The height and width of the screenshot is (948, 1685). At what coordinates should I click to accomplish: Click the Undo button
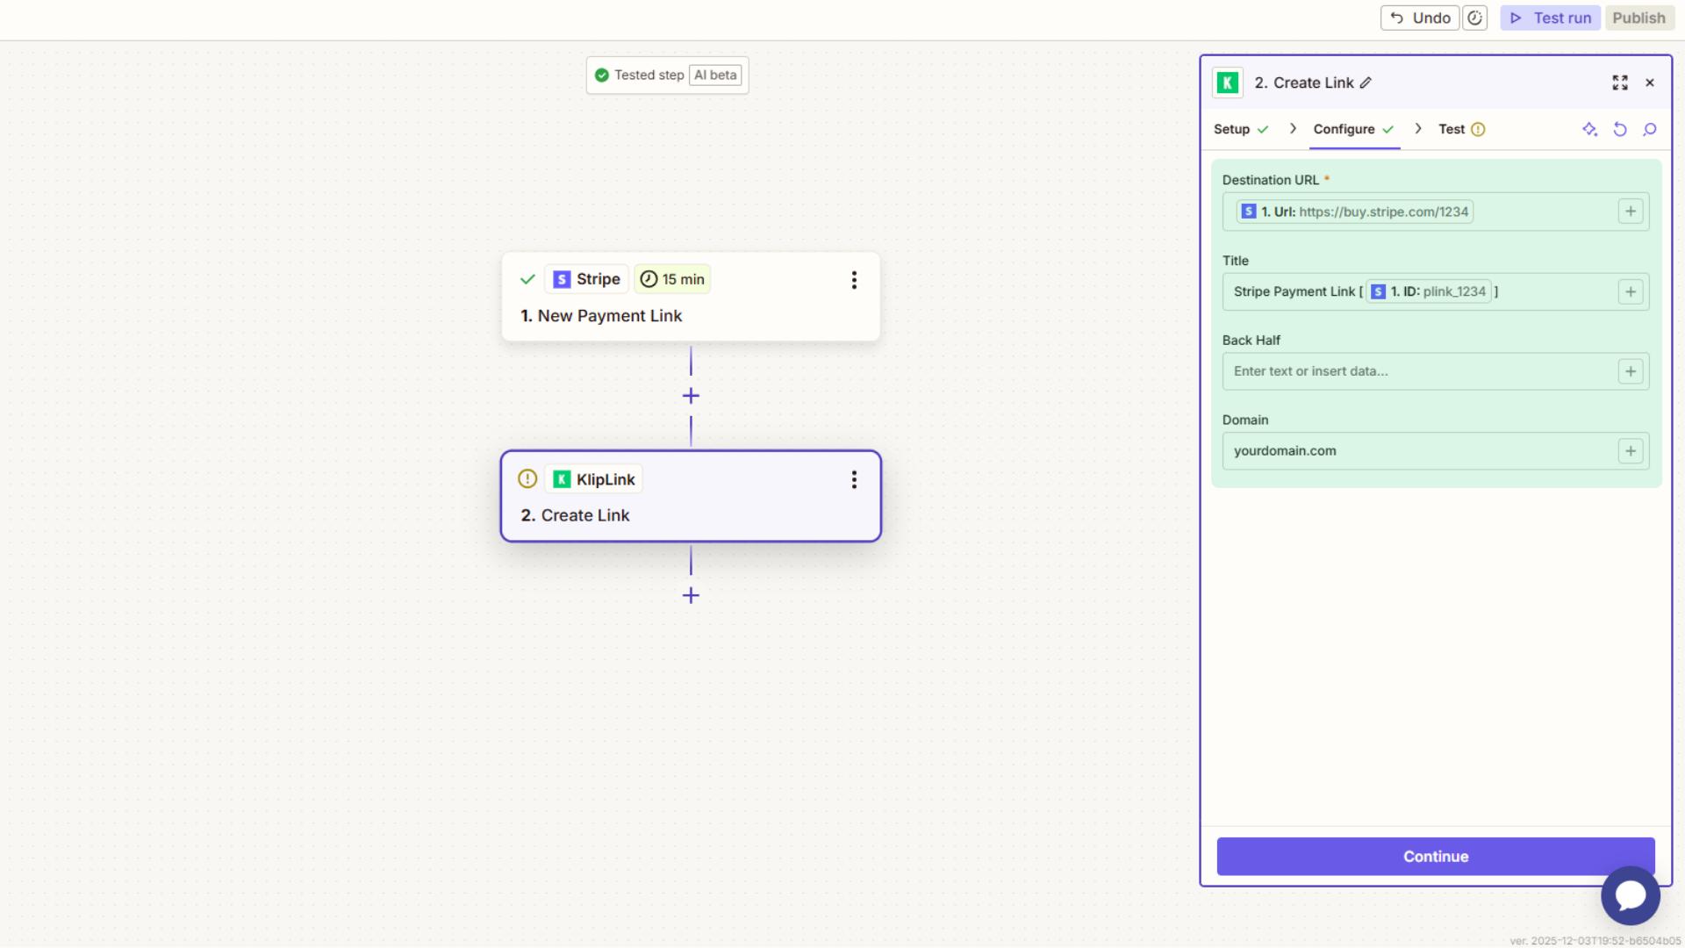1419,18
